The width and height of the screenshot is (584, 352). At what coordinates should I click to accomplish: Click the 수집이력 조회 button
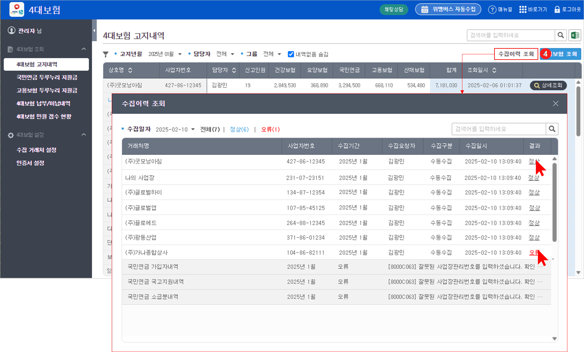pyautogui.click(x=516, y=54)
